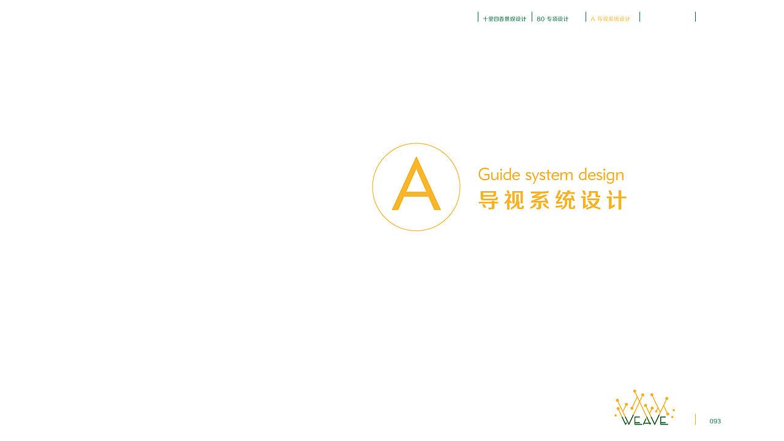Click the '十里四香景观设计' header tab
Image resolution: width=784 pixels, height=441 pixels.
(x=504, y=19)
